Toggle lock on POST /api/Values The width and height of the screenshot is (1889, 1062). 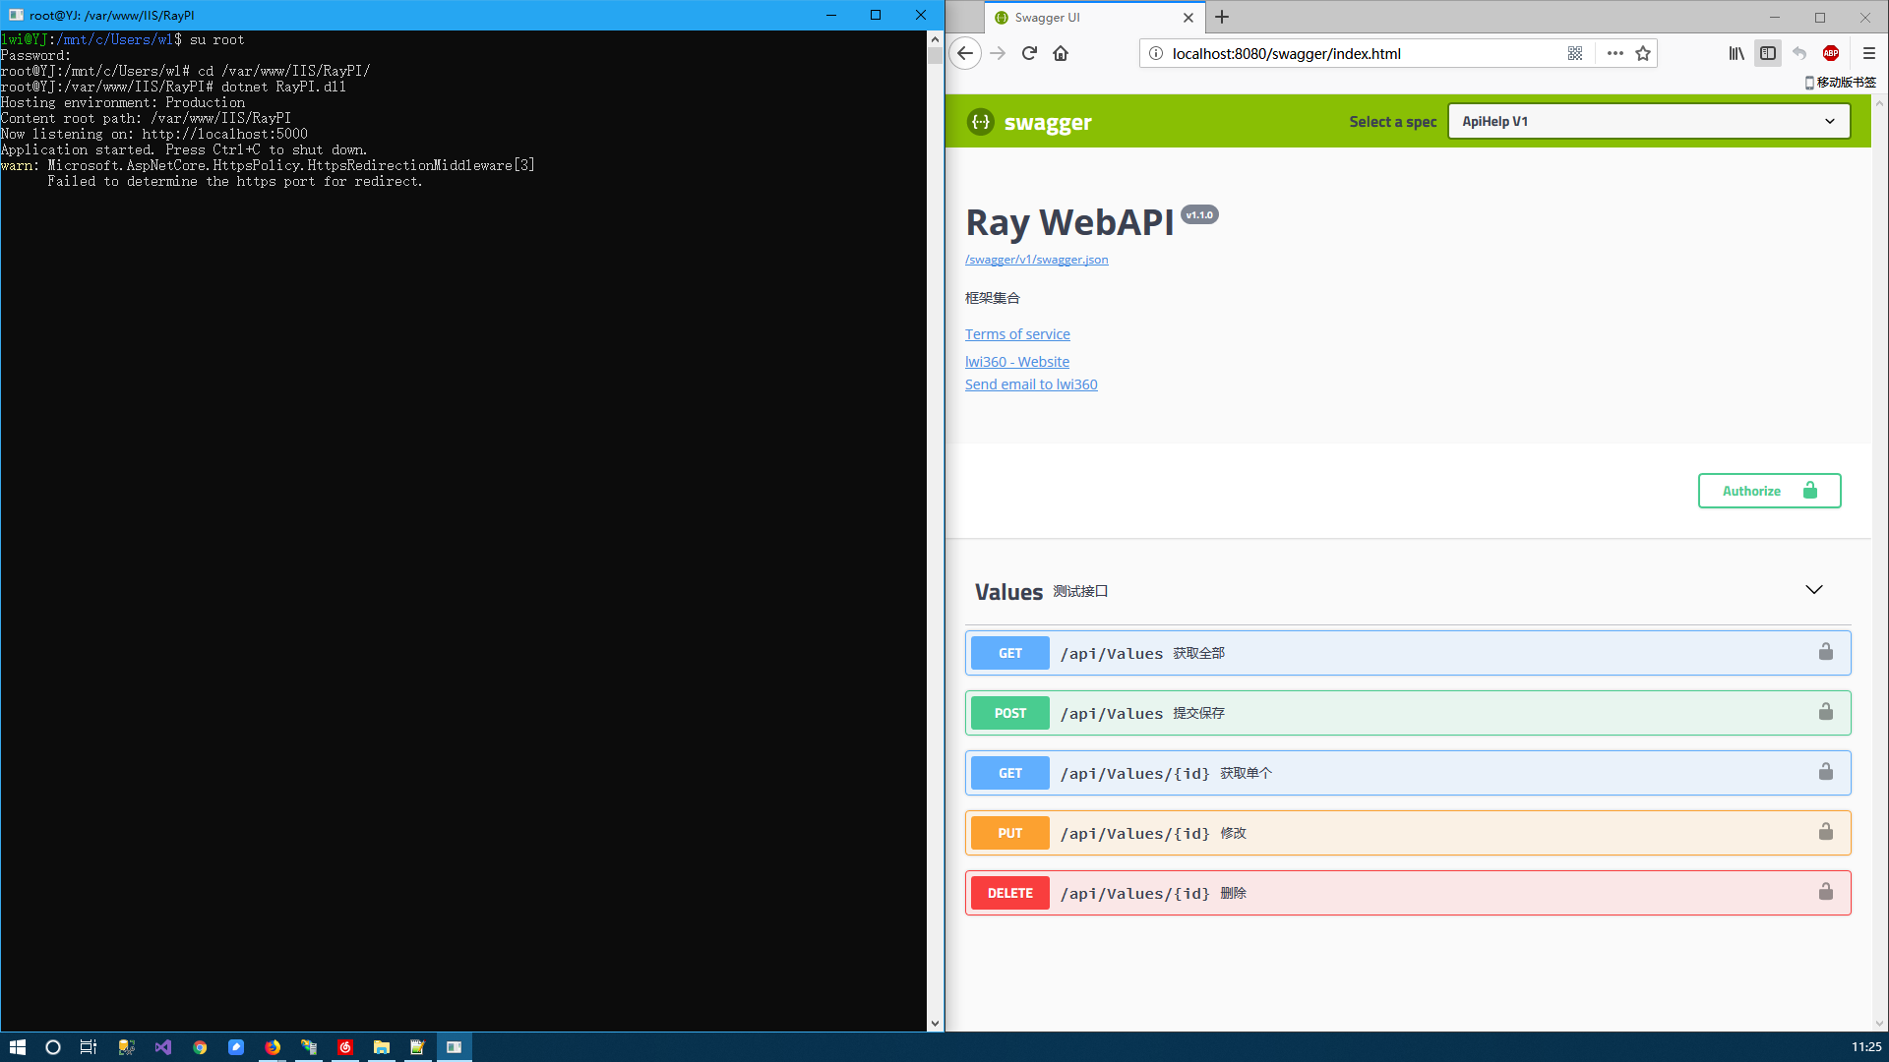[1826, 712]
